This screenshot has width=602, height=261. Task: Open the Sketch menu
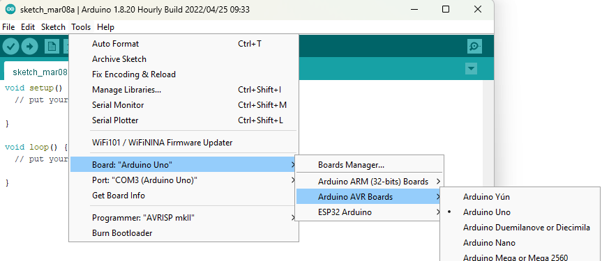click(x=54, y=27)
